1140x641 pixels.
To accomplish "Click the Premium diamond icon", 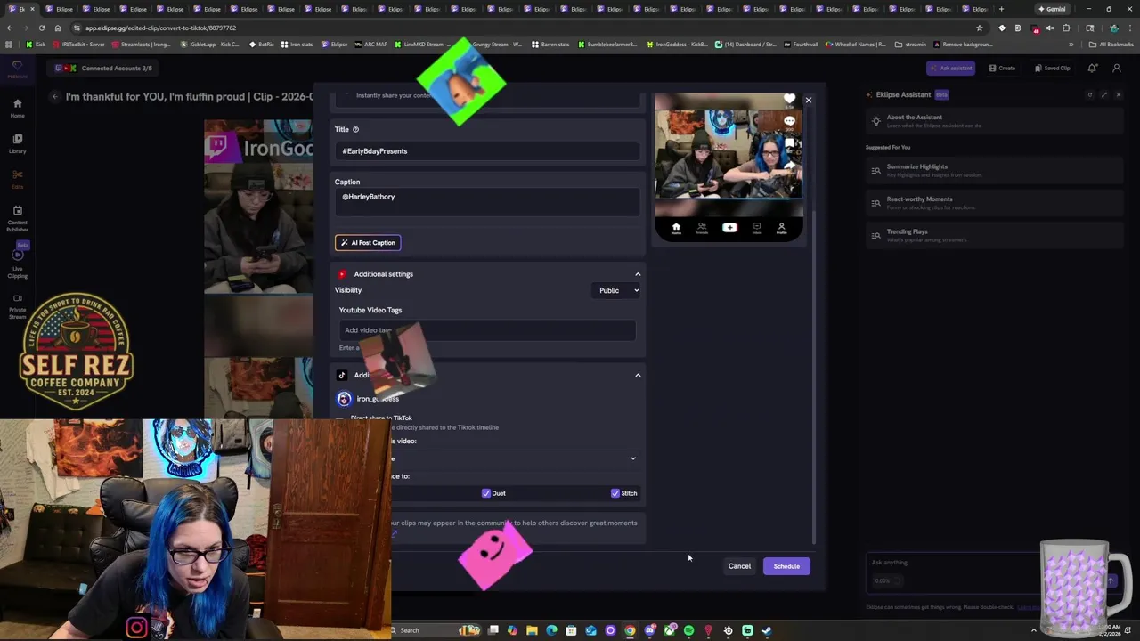I will [17, 68].
